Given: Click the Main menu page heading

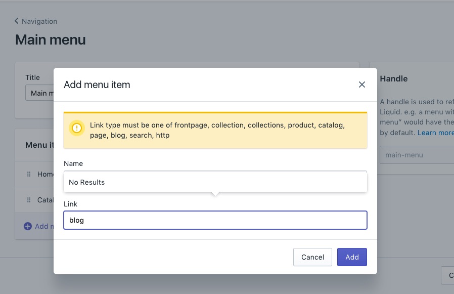Looking at the screenshot, I should [x=51, y=39].
